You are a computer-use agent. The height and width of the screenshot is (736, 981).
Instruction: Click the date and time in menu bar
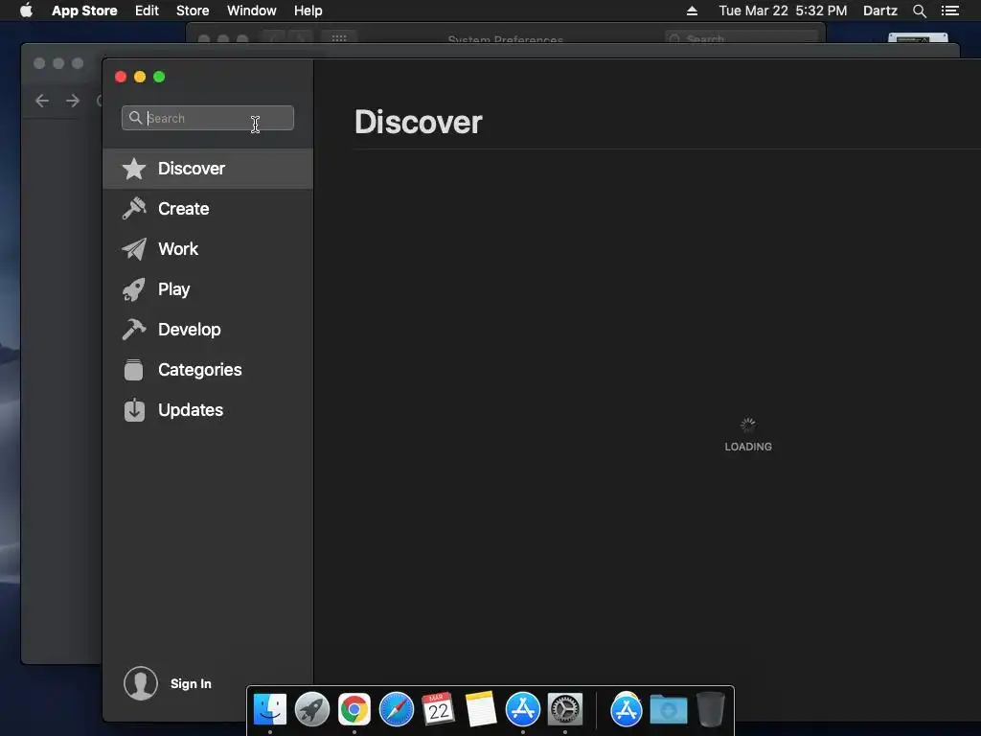click(x=783, y=11)
